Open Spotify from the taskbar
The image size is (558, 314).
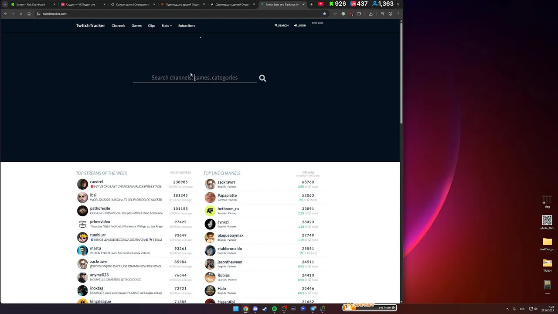(274, 309)
